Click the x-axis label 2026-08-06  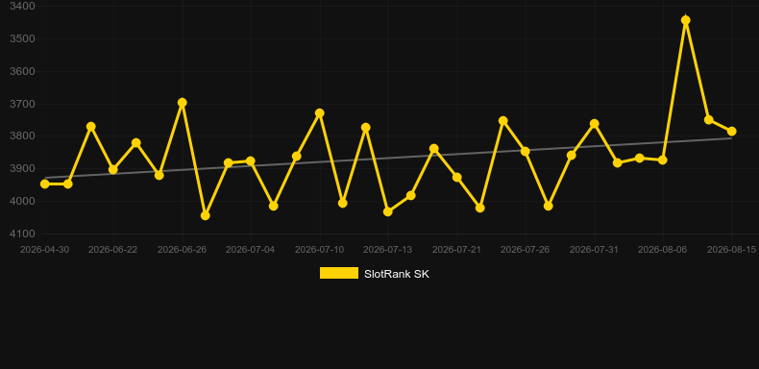click(x=663, y=250)
